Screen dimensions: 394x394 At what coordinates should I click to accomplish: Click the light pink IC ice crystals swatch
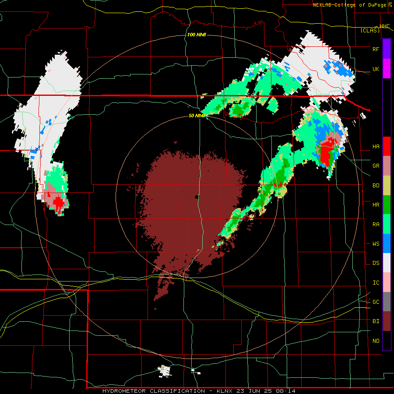(387, 282)
